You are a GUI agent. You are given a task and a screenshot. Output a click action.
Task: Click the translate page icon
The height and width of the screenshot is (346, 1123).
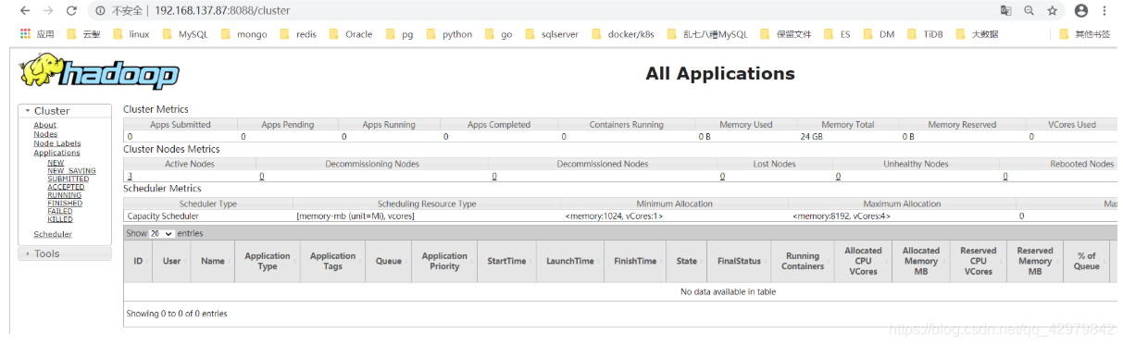pos(1005,11)
